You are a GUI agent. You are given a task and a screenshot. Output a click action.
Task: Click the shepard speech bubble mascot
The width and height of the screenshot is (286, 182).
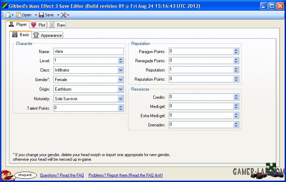19,175
